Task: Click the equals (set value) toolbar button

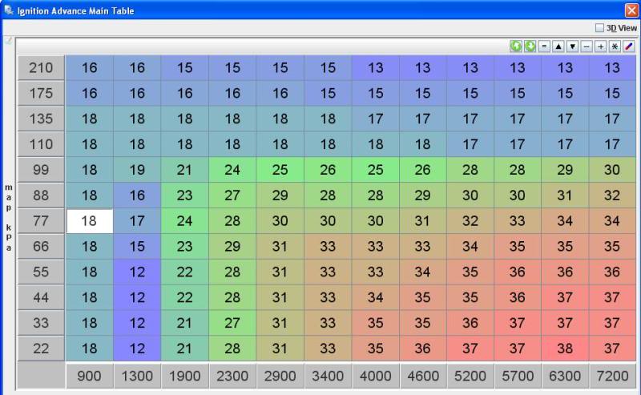Action: tap(544, 46)
